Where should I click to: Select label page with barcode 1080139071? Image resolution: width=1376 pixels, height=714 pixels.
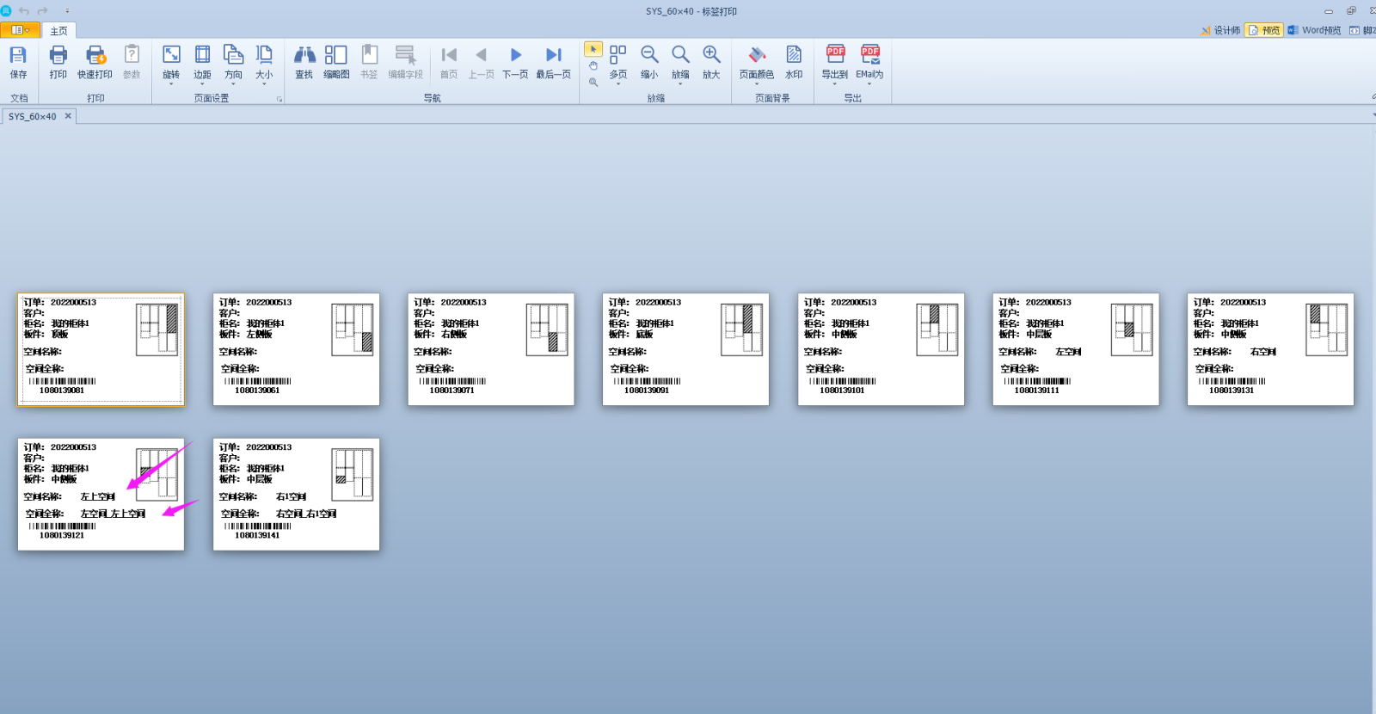pos(491,349)
